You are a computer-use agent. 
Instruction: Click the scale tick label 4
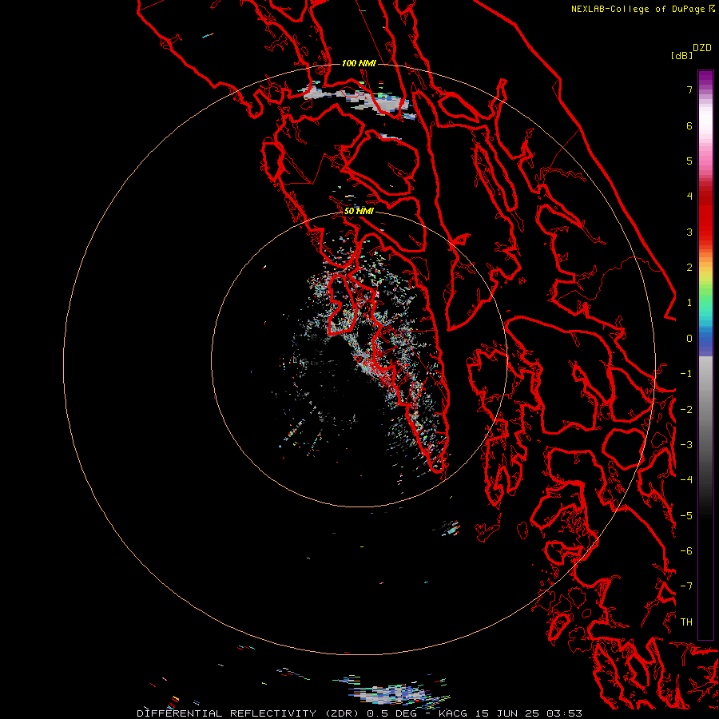[x=689, y=197]
